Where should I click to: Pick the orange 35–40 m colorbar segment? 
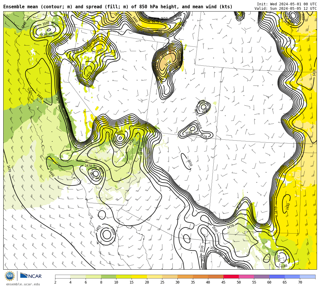pyautogui.click(x=200, y=276)
